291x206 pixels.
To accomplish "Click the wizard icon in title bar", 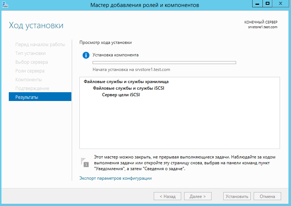I will pos(5,5).
